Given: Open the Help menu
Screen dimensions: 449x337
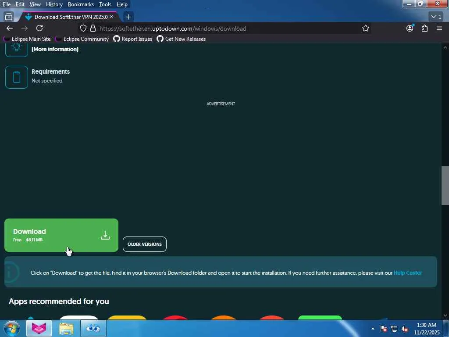Looking at the screenshot, I should 122,4.
